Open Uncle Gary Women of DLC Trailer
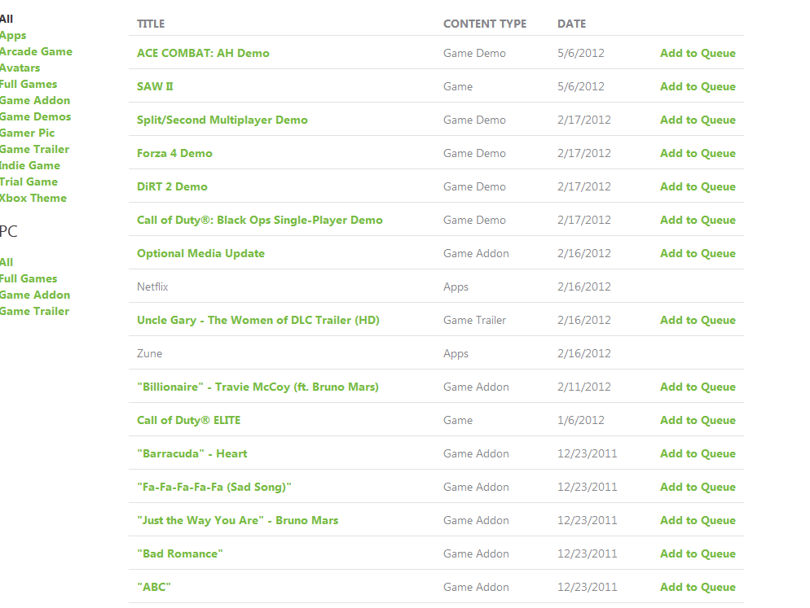This screenshot has width=810, height=608. [258, 320]
